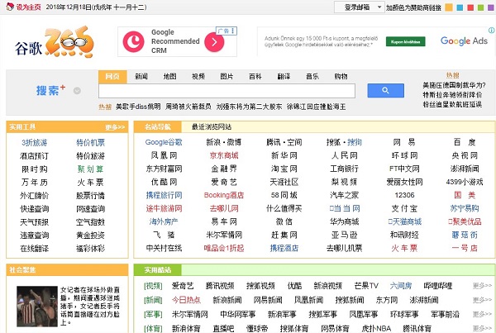Click the [军事] category label
Viewport: 496px width, 333px height.
tap(153, 314)
